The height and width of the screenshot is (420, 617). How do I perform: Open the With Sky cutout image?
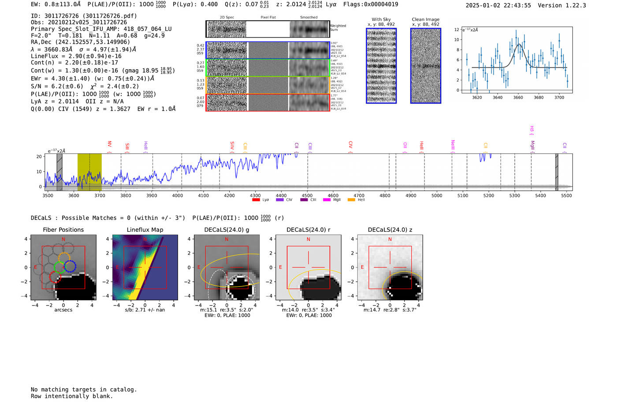[381, 66]
